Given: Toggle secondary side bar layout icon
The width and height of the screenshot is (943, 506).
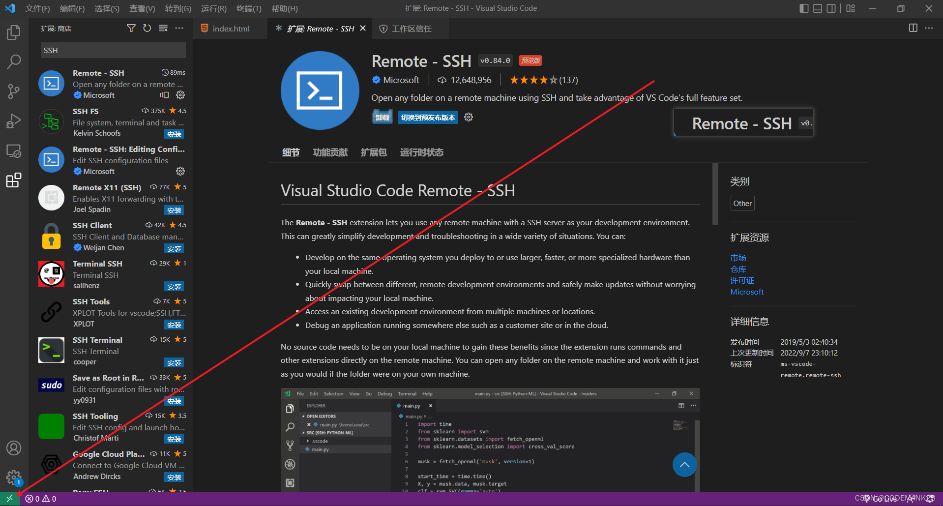Looking at the screenshot, I should [831, 8].
